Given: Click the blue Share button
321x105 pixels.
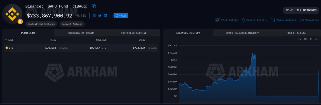Looking at the screenshot, I should 121,16.
